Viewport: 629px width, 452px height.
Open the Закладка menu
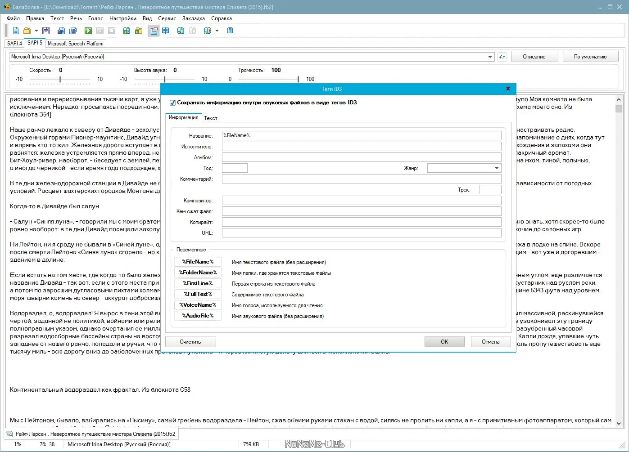tap(194, 18)
